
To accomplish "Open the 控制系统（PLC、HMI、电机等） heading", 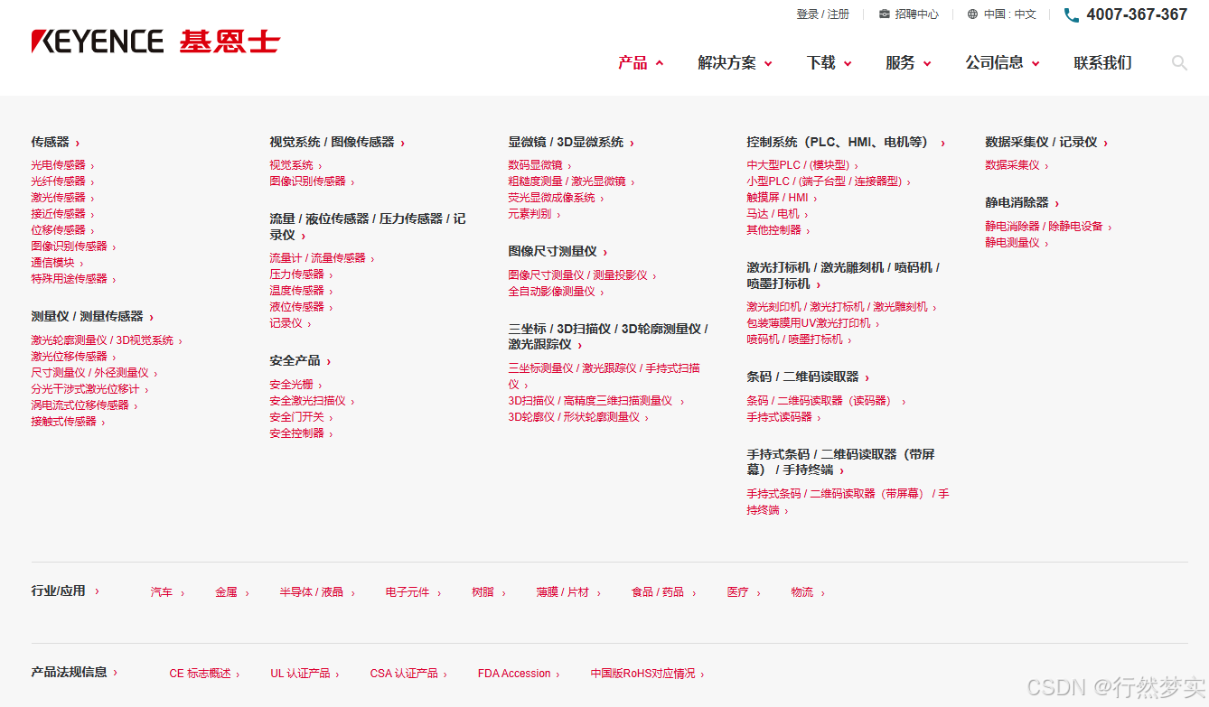I will pyautogui.click(x=846, y=142).
